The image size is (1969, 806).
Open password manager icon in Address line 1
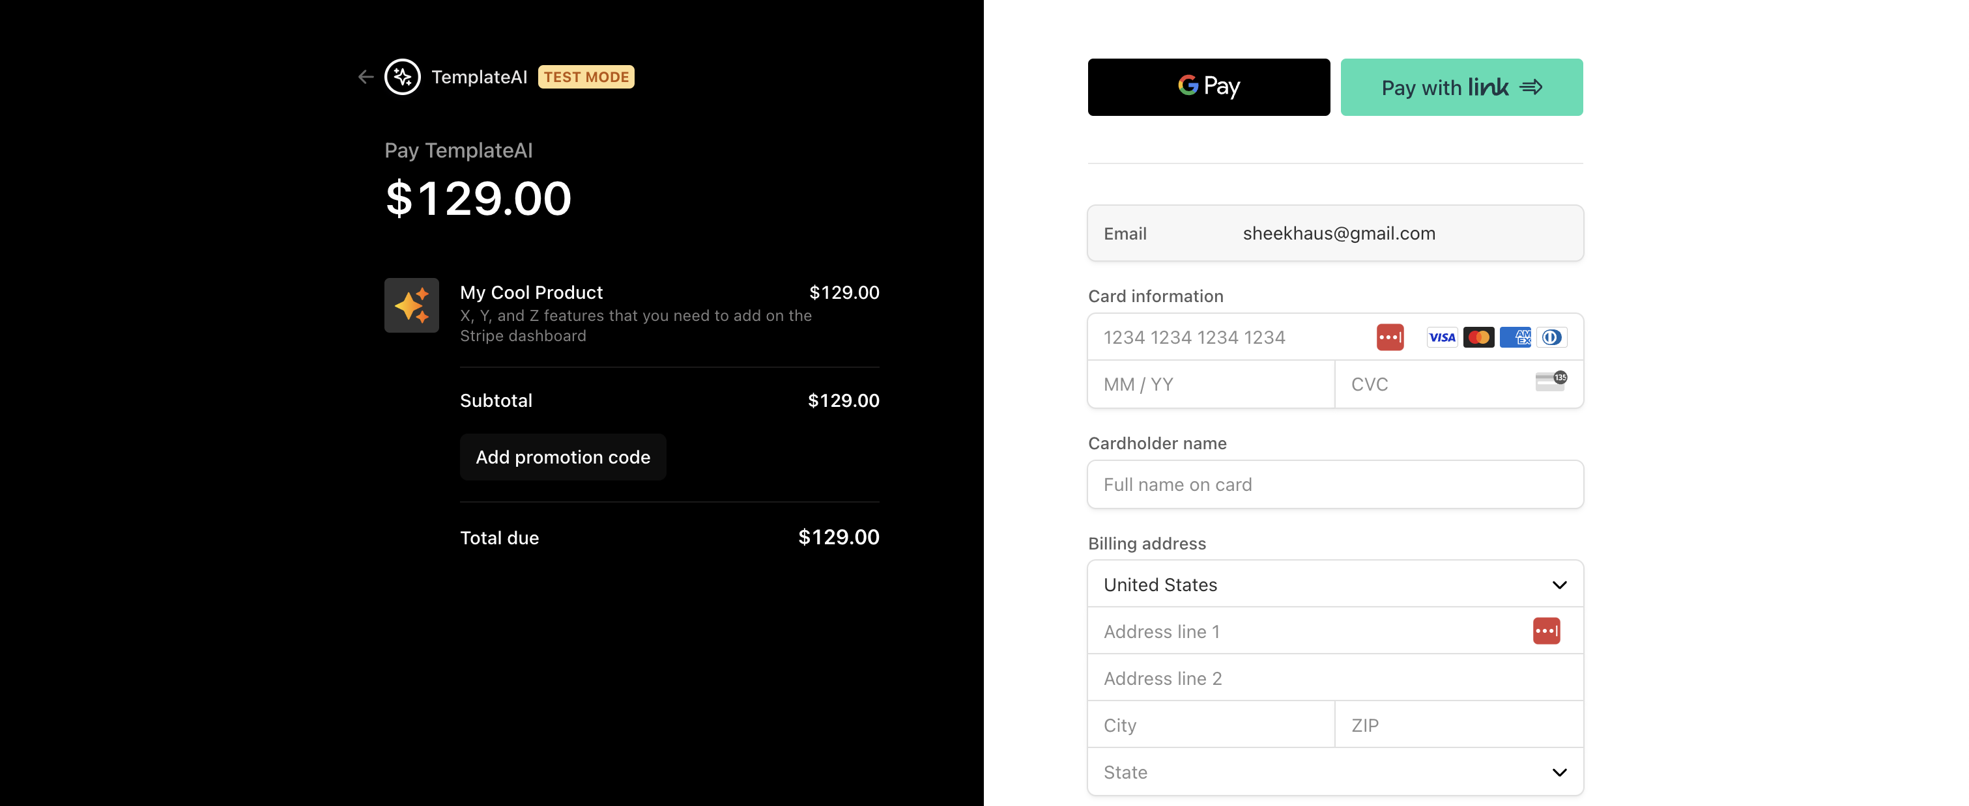[x=1546, y=630]
